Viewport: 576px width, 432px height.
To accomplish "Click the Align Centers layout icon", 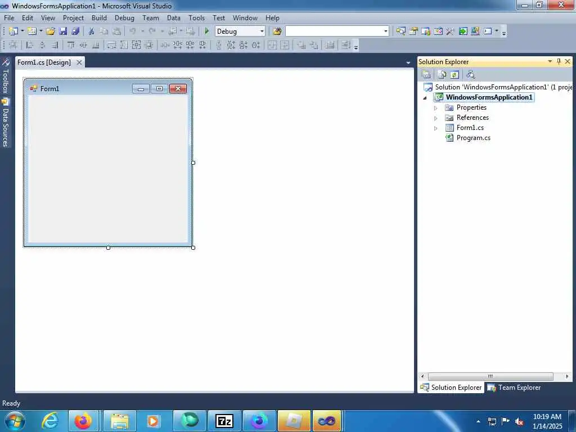I will pos(42,45).
